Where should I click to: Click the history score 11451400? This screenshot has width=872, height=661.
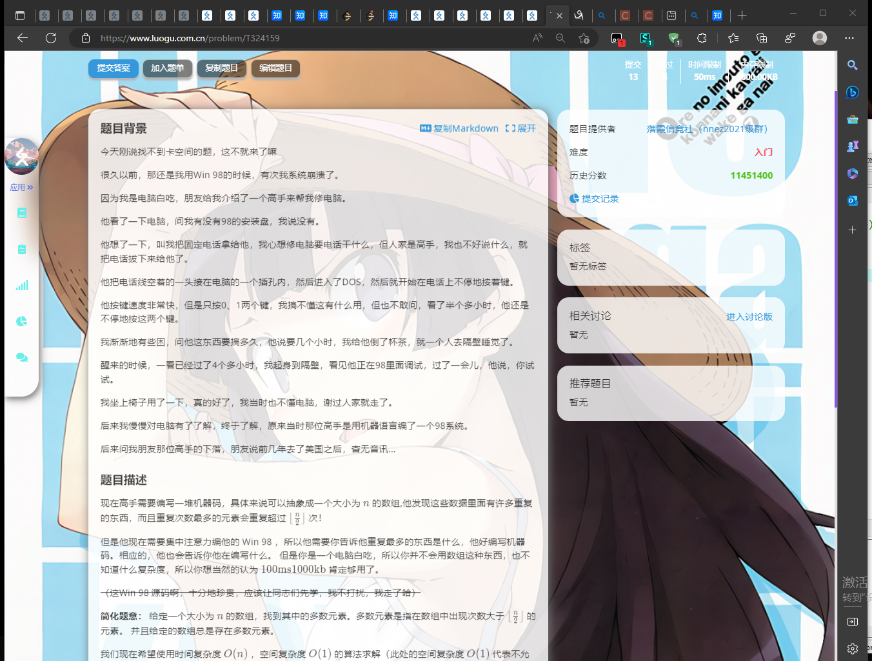pyautogui.click(x=751, y=175)
